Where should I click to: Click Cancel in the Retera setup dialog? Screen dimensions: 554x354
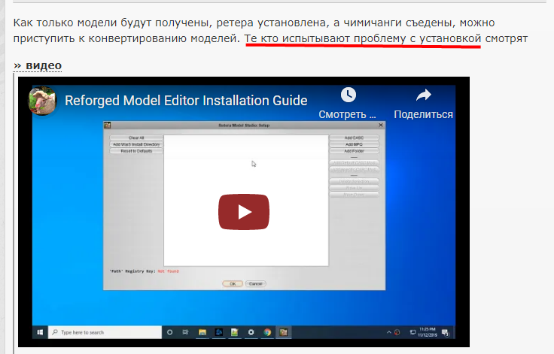(x=255, y=284)
